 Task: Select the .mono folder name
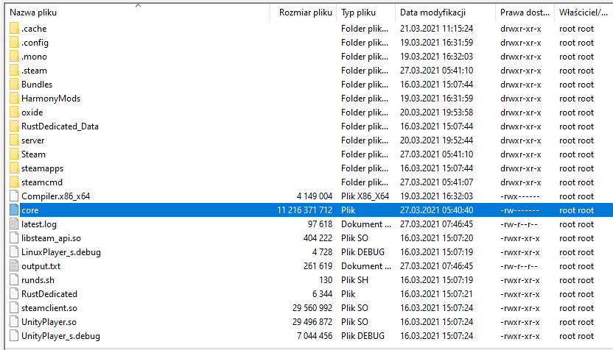(34, 57)
